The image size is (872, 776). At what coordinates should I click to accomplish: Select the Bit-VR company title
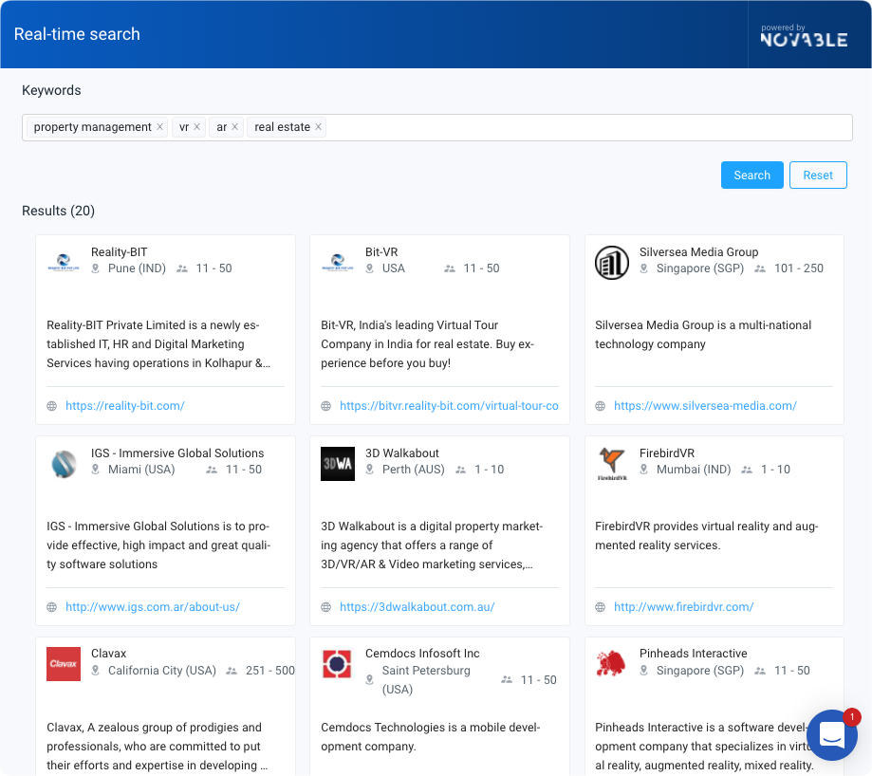[x=381, y=251]
